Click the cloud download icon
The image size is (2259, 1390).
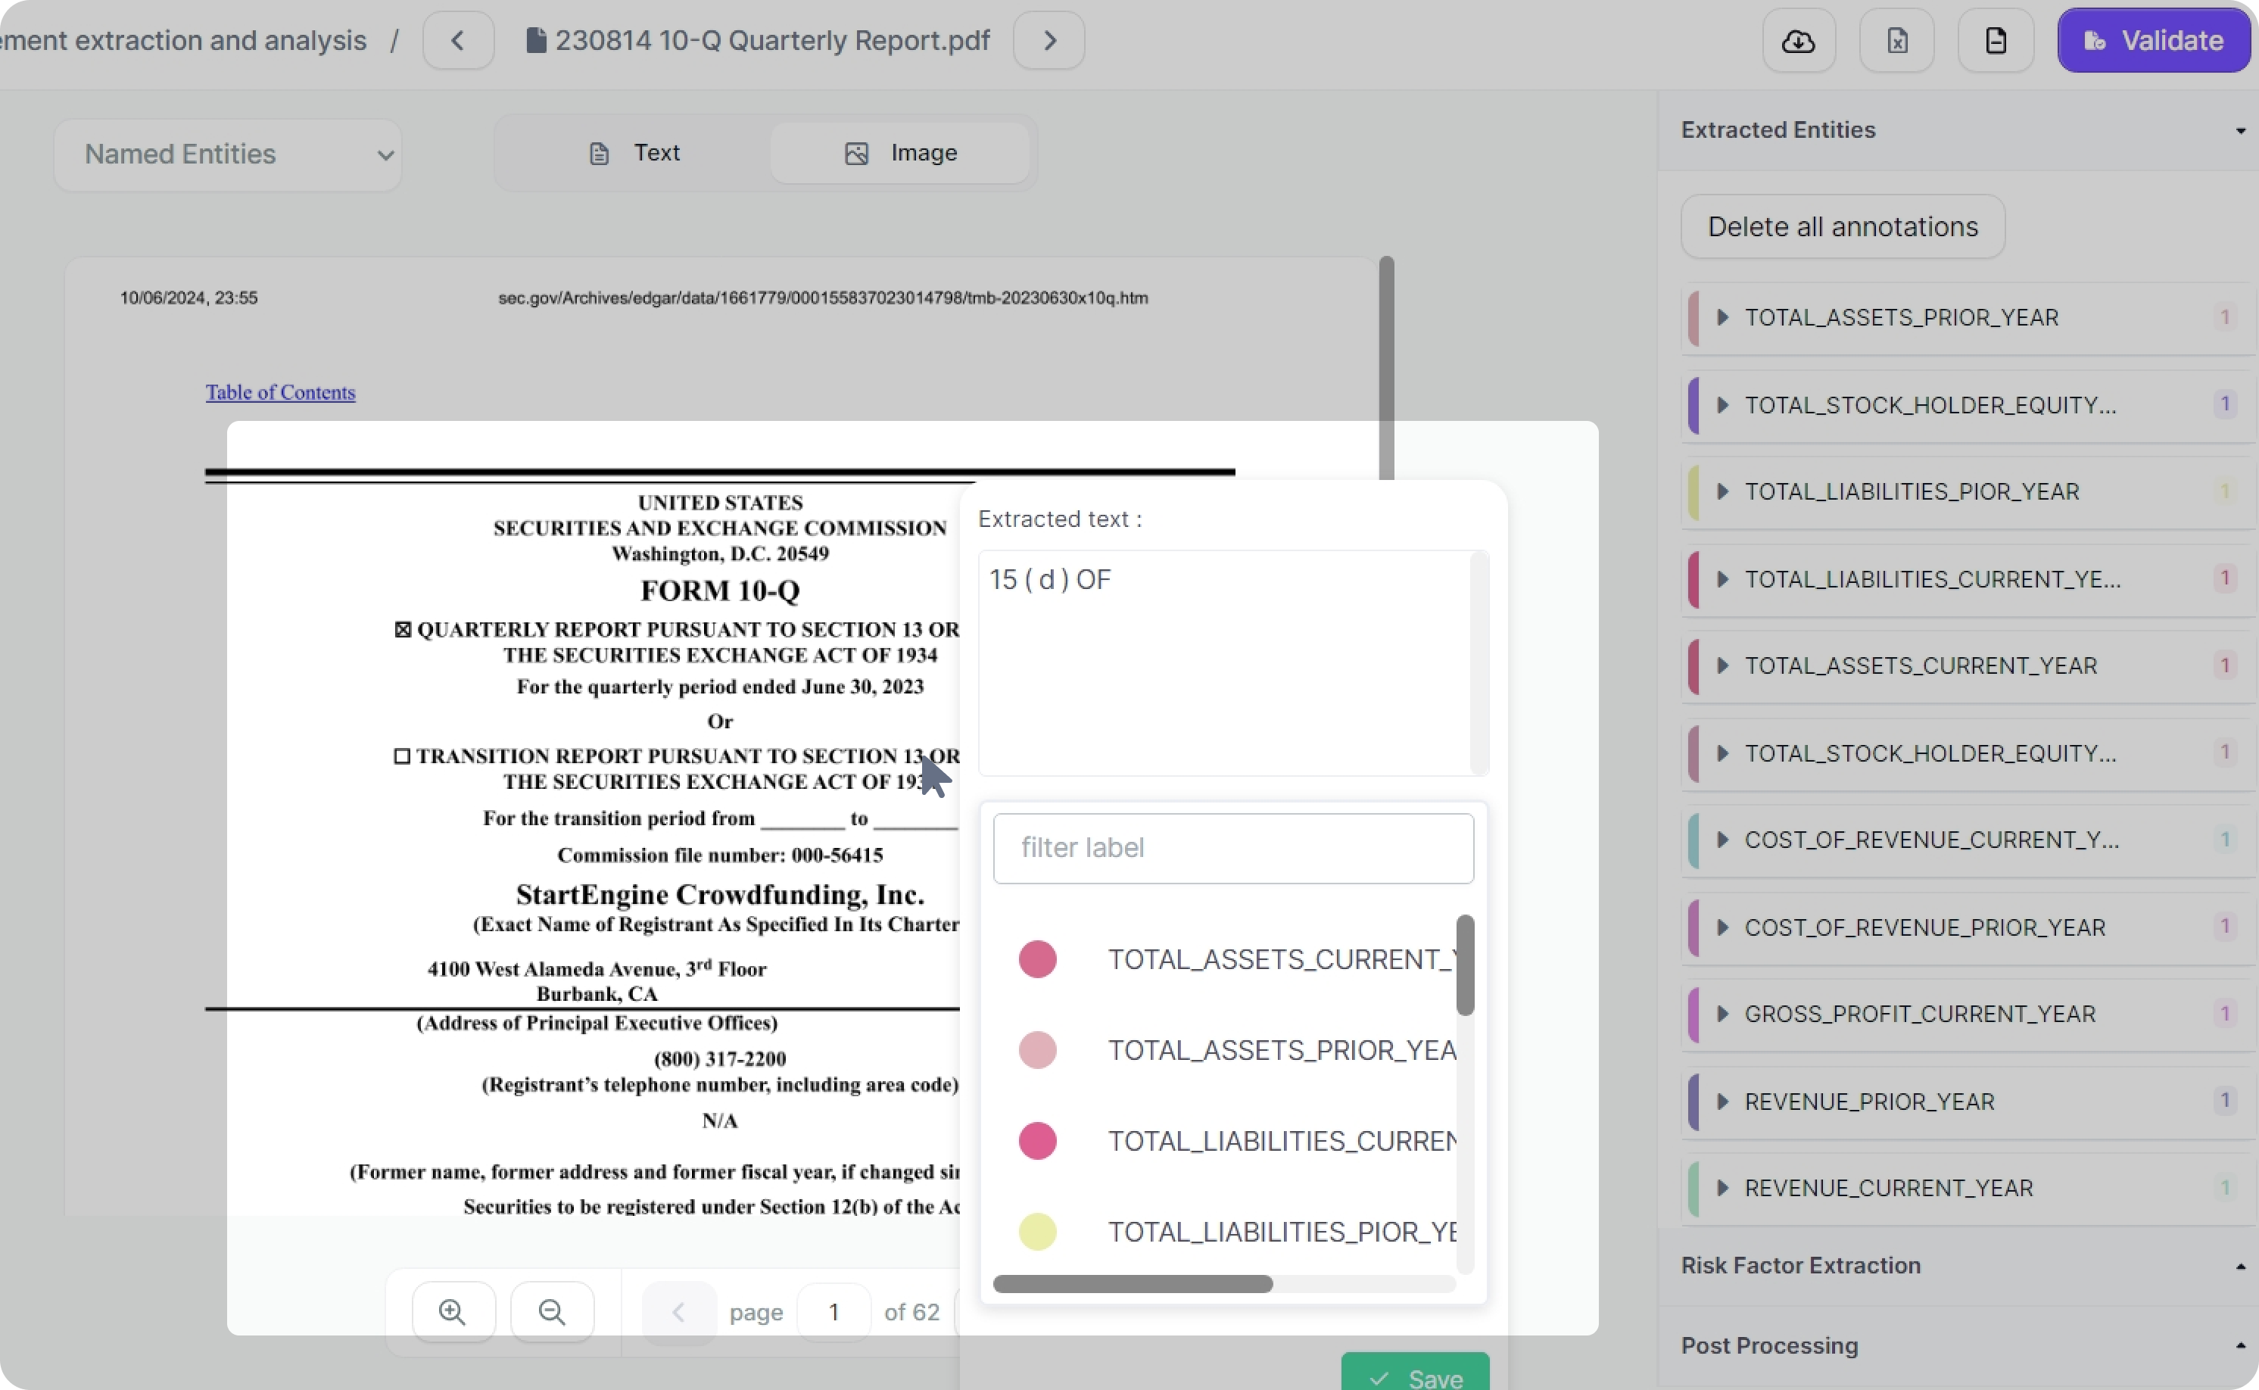pyautogui.click(x=1798, y=42)
